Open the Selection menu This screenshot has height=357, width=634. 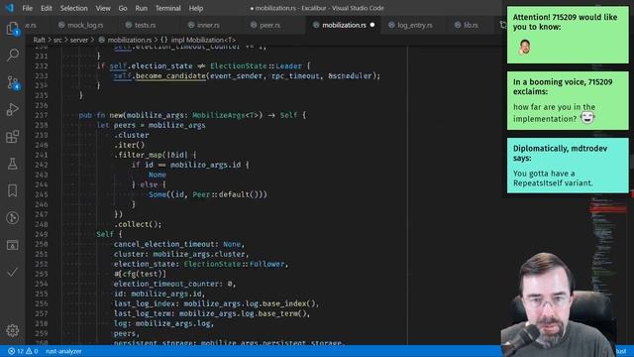coord(73,8)
